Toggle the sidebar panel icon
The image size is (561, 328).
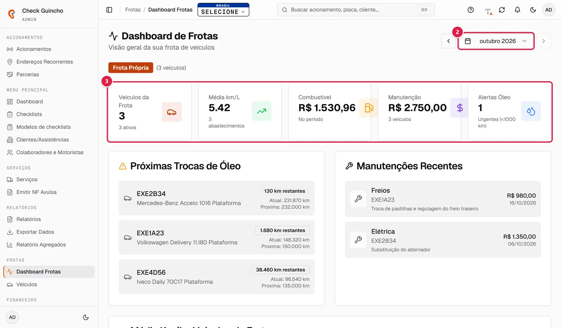click(x=109, y=10)
